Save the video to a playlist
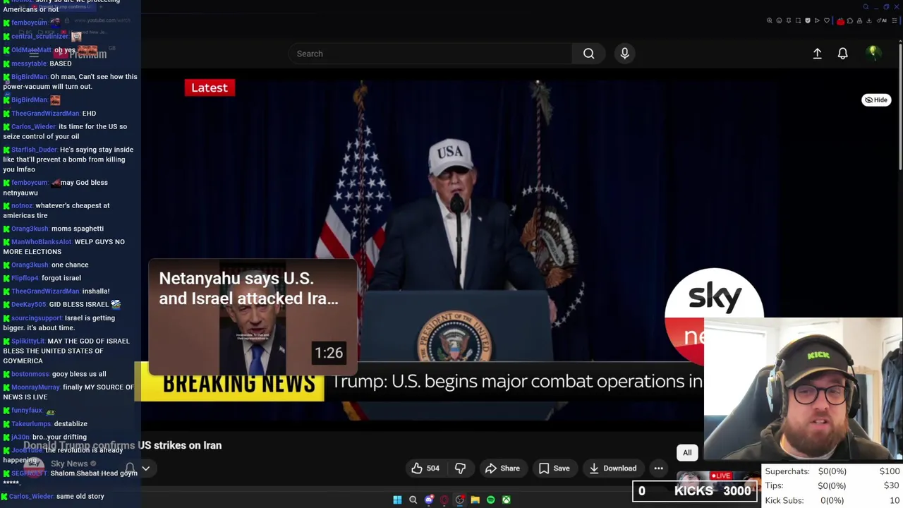Viewport: 903px width, 508px height. 554,468
